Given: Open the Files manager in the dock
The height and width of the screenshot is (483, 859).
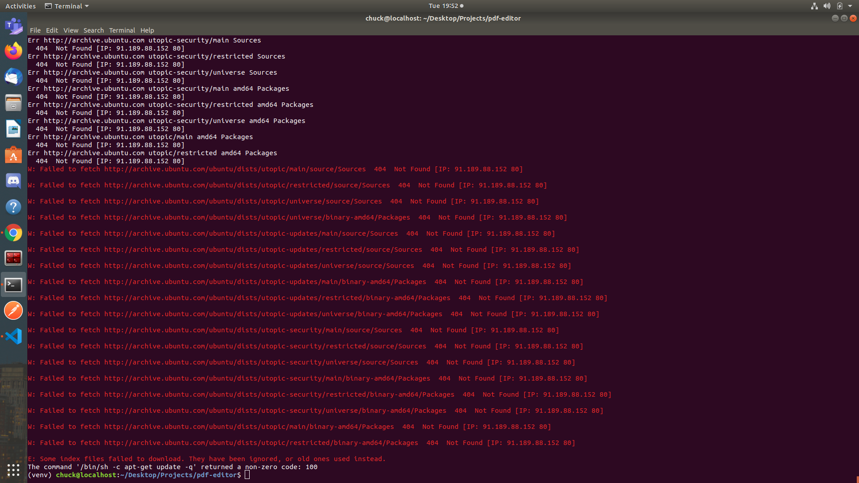Looking at the screenshot, I should click(x=13, y=103).
